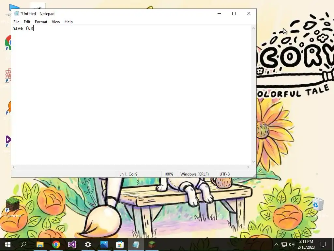The height and width of the screenshot is (251, 334).
Task: Click the vertical scrollbar up arrow
Action: 253,28
